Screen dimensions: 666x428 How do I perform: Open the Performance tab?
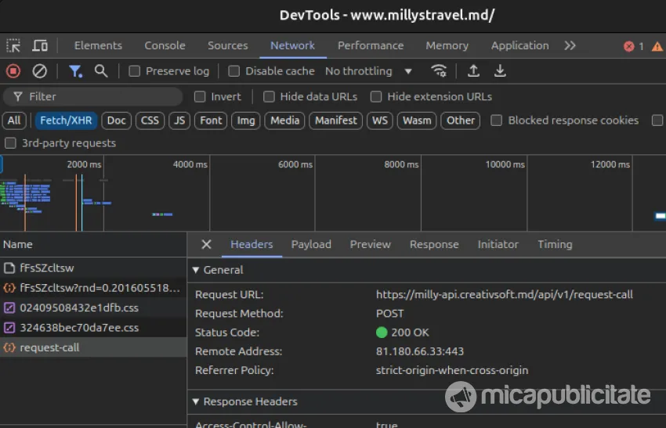click(371, 45)
